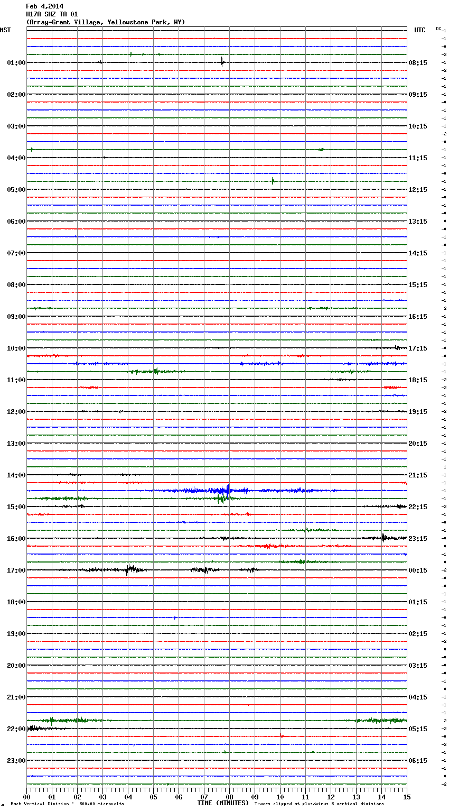Click the 'Each Vertical Division = 500.00 microvolts' note
Screen dimensions: 449x811
(67, 804)
